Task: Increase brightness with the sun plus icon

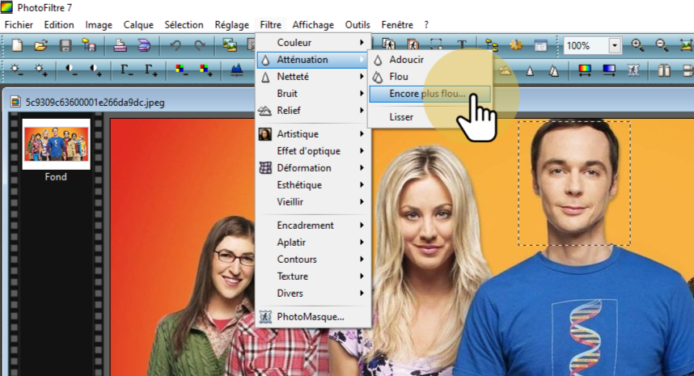Action: (40, 70)
